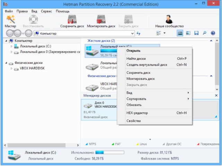Expand Локальный диск 0 tree node
Screen dimensions: 222x166
point(11,52)
